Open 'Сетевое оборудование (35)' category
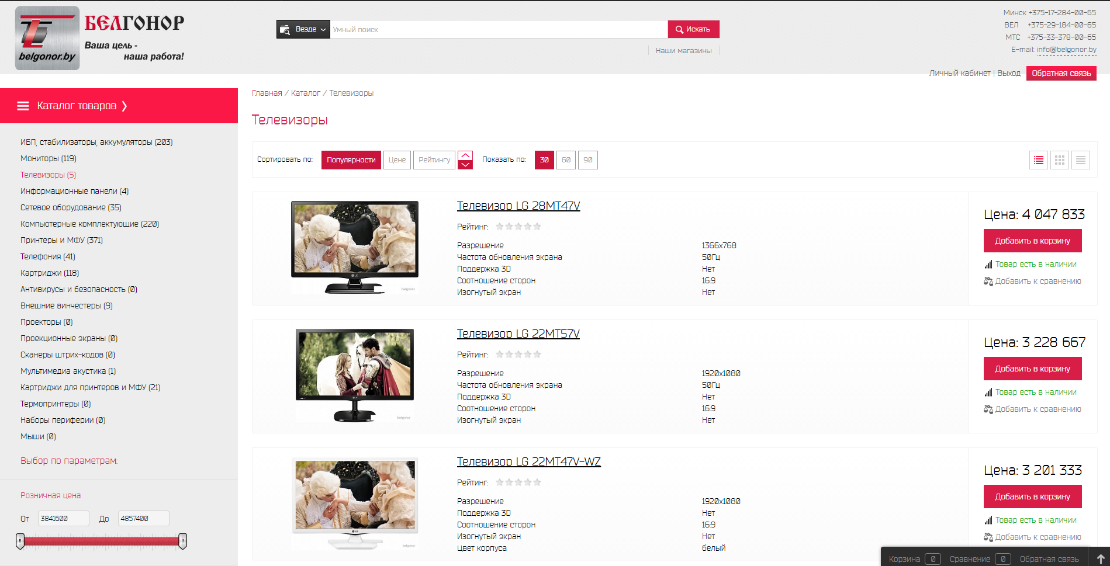Screen dimensions: 1110x566 71,207
